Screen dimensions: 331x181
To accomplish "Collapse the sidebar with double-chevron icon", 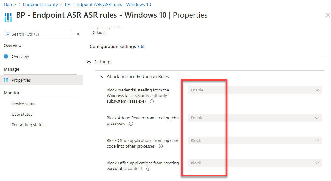I will 78,34.
